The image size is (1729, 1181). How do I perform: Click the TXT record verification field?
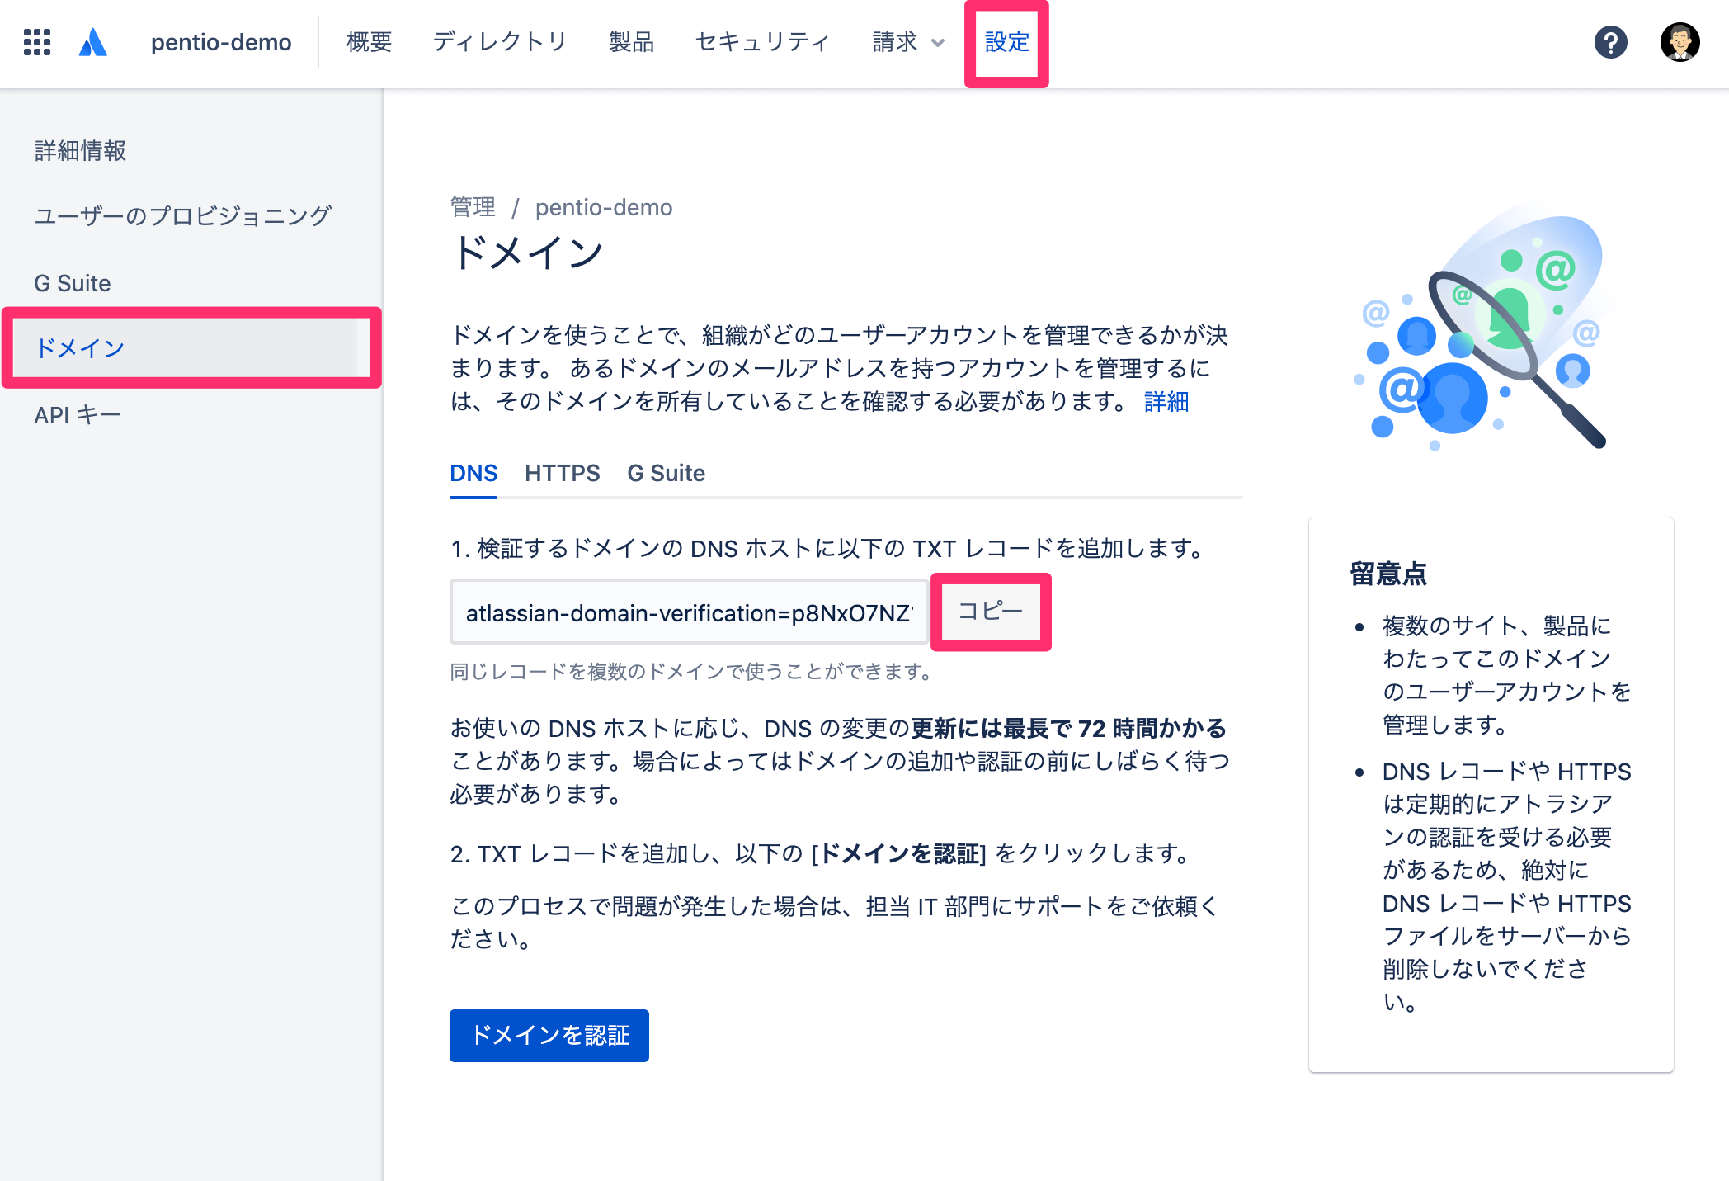pyautogui.click(x=690, y=612)
